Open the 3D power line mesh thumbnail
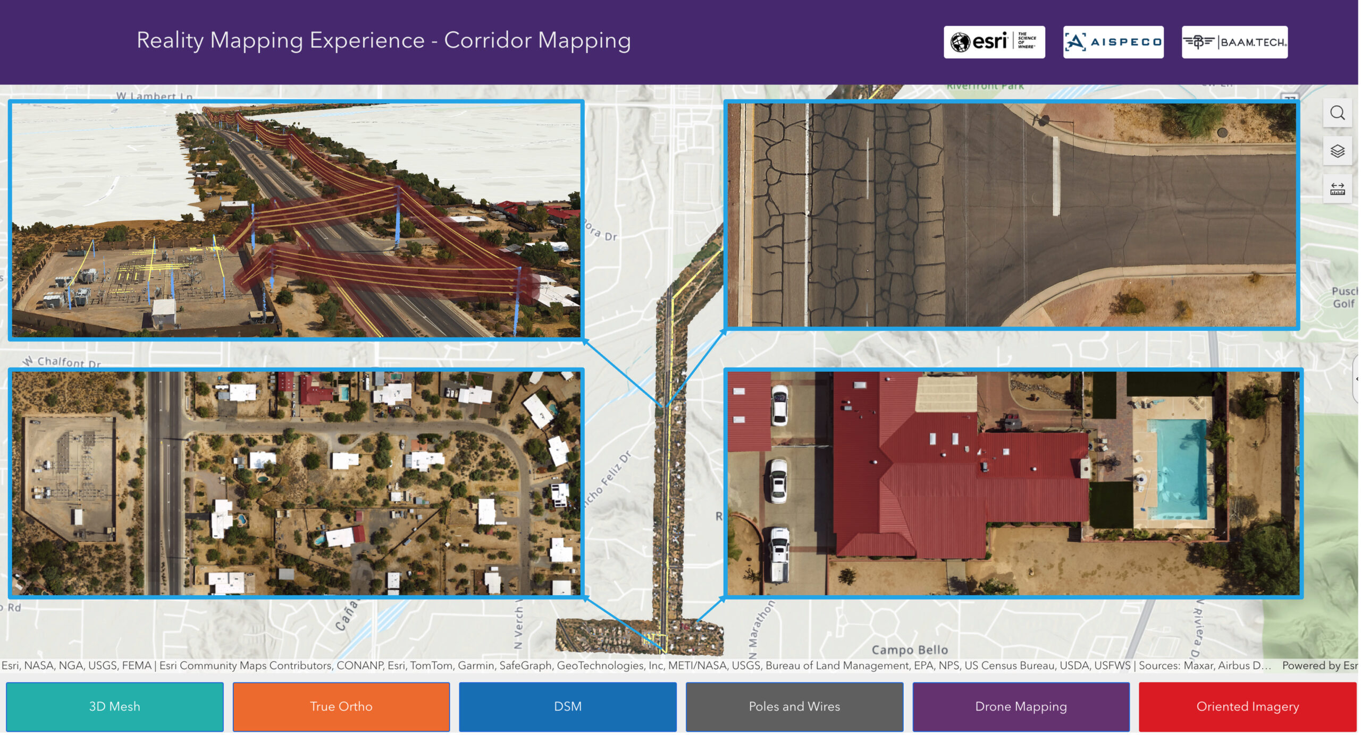1361x744 pixels. tap(296, 220)
